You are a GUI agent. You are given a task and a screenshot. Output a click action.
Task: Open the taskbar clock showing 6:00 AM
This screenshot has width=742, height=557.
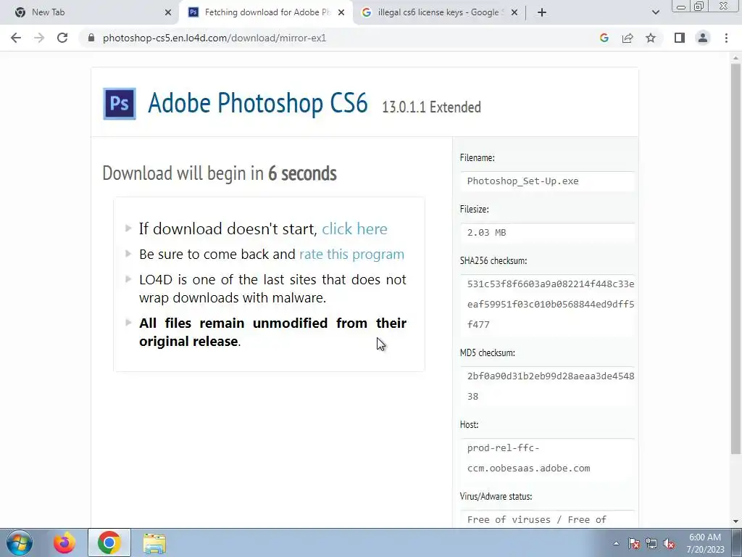coord(705,543)
